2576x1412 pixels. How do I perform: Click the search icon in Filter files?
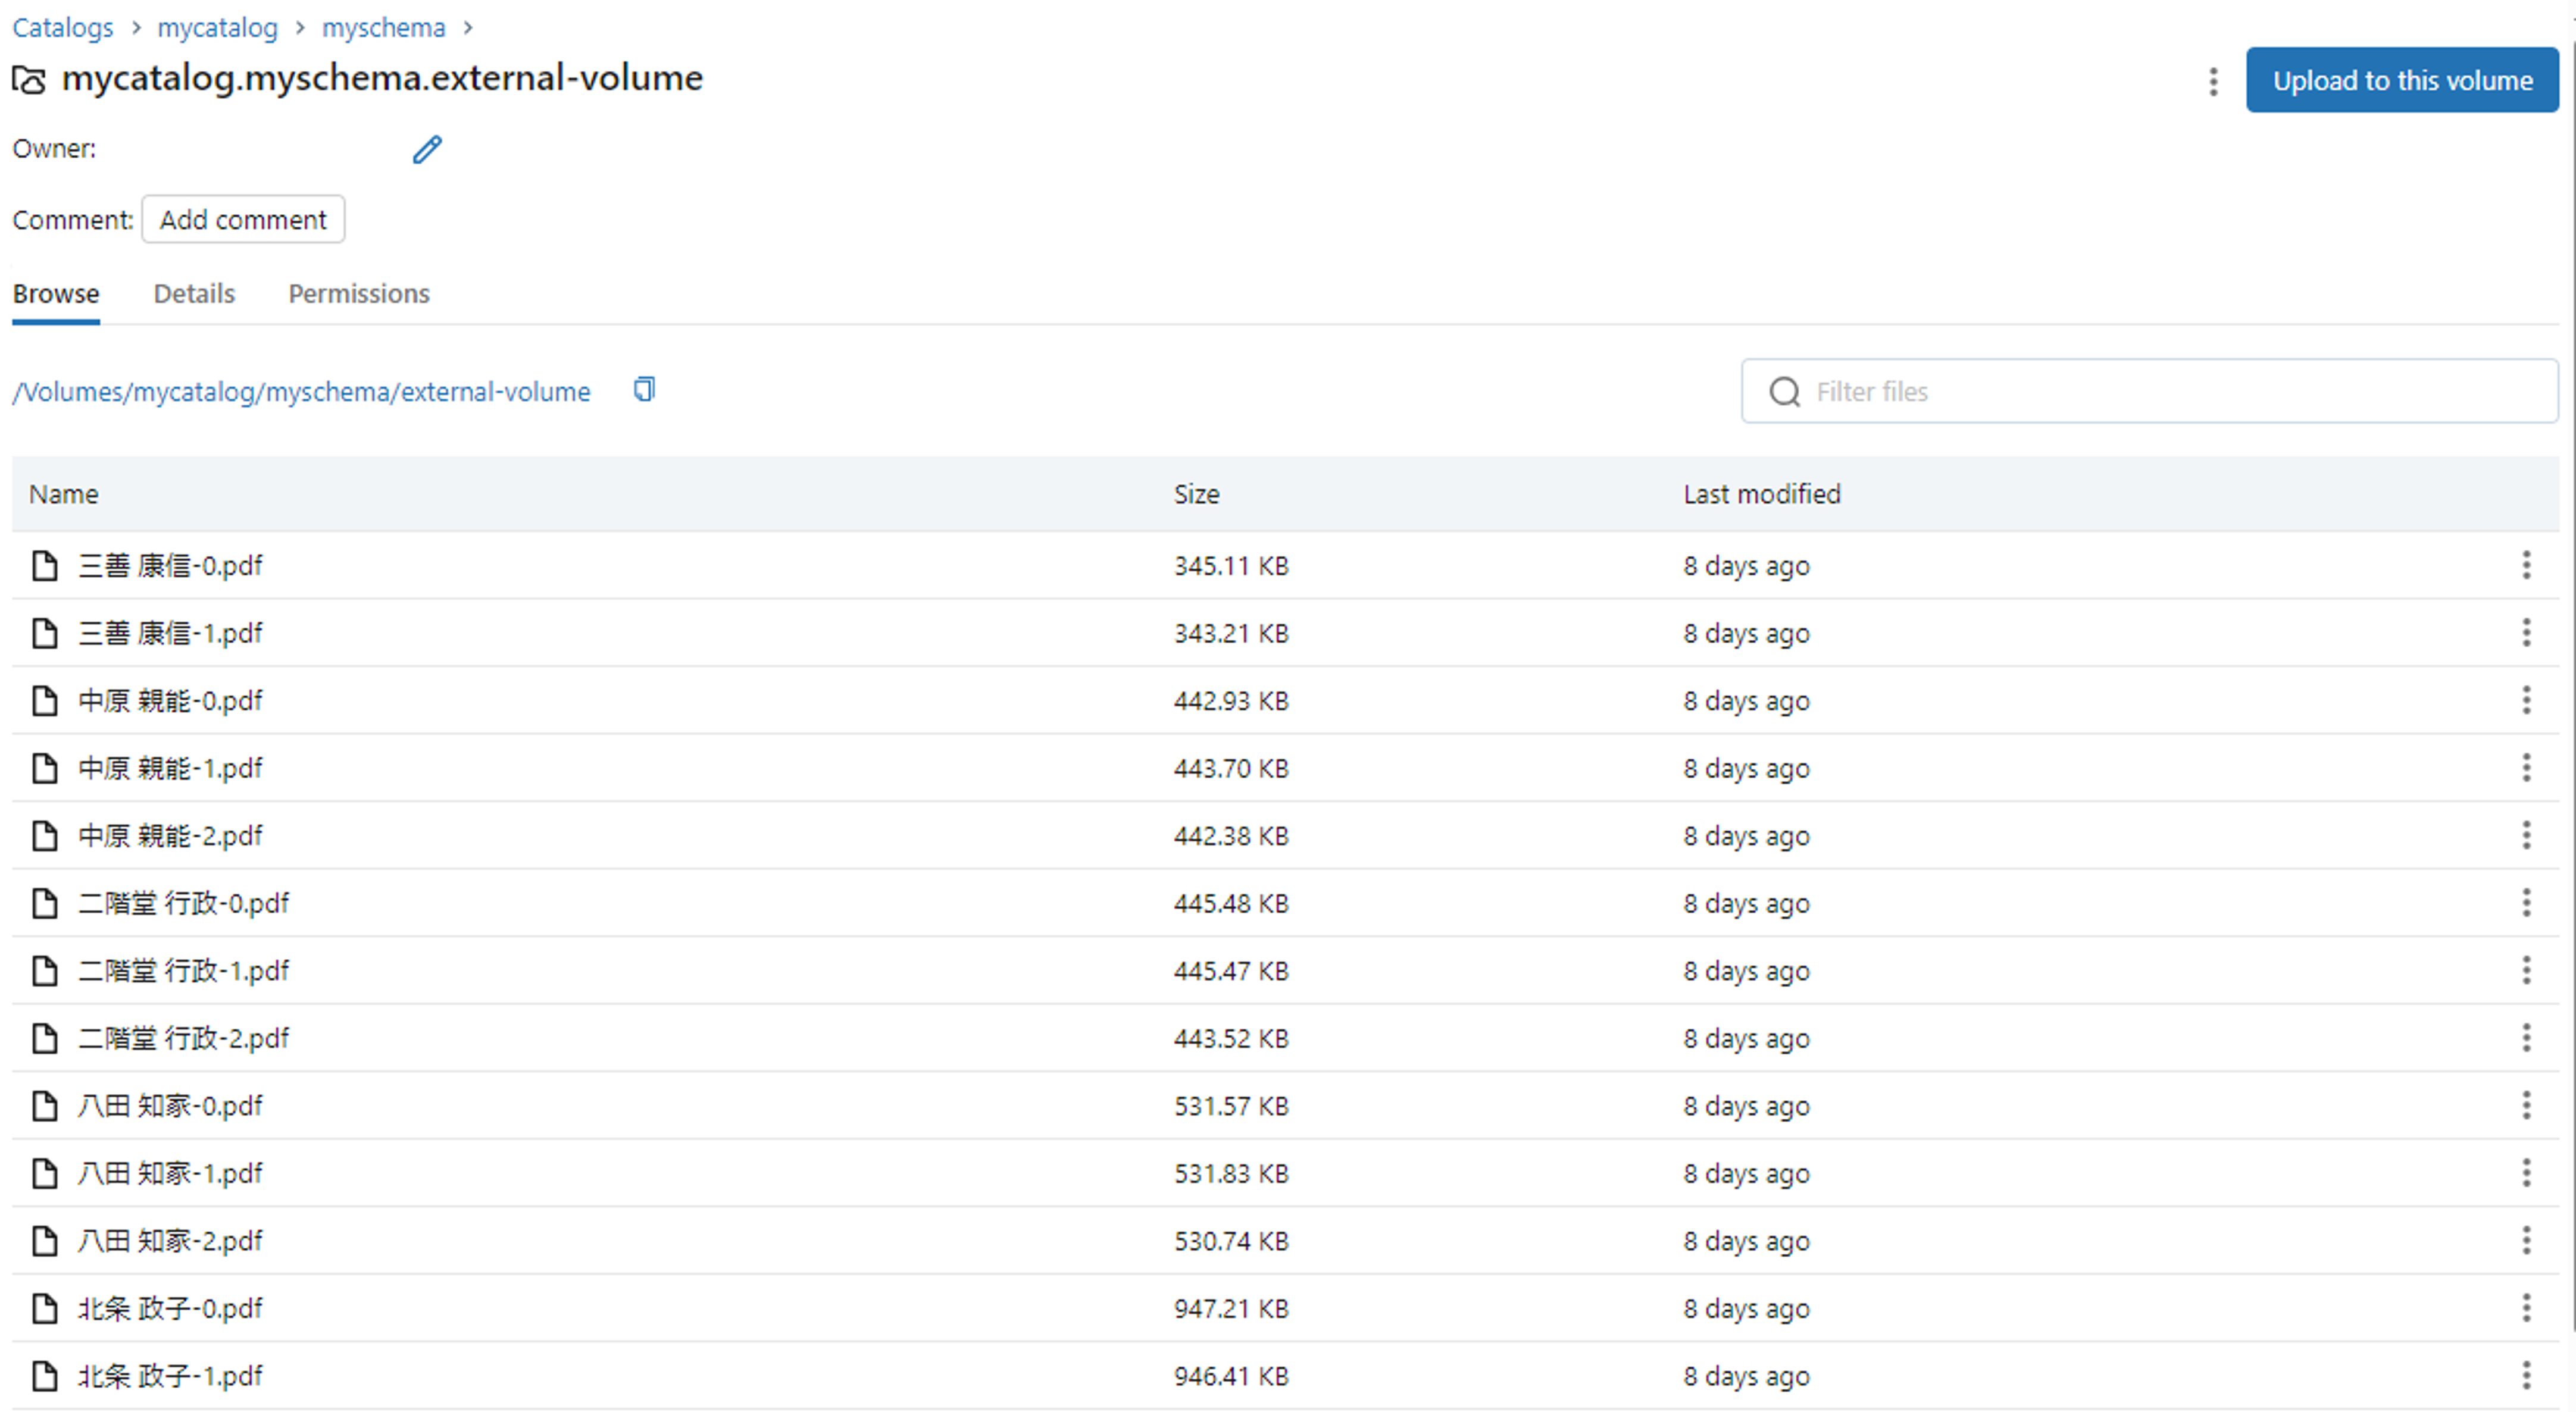(x=1784, y=391)
